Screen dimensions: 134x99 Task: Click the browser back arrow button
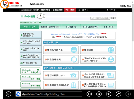[9, 94]
